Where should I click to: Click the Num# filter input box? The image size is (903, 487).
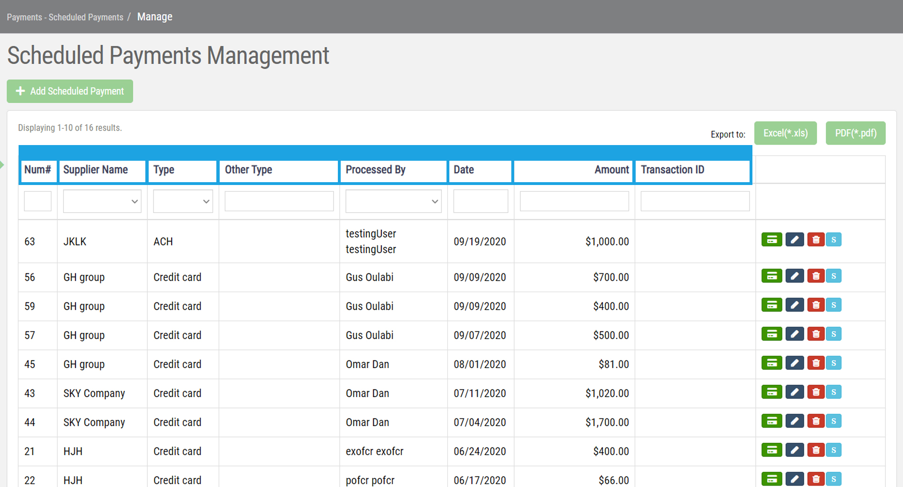point(37,201)
